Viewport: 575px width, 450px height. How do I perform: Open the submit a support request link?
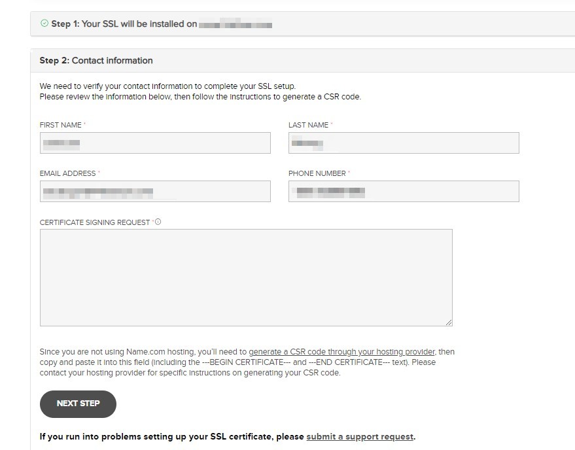[360, 437]
